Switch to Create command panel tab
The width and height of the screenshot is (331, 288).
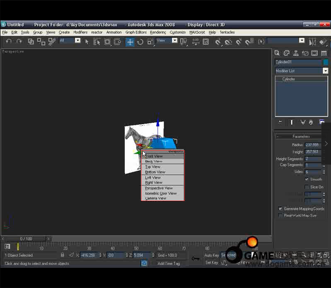tap(277, 53)
